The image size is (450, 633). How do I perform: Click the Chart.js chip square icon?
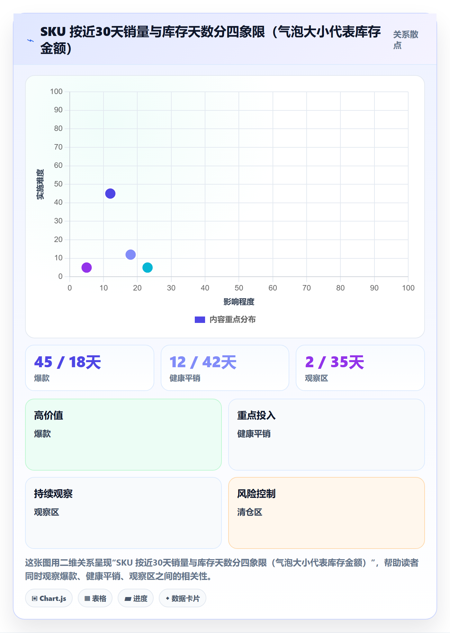coord(35,599)
